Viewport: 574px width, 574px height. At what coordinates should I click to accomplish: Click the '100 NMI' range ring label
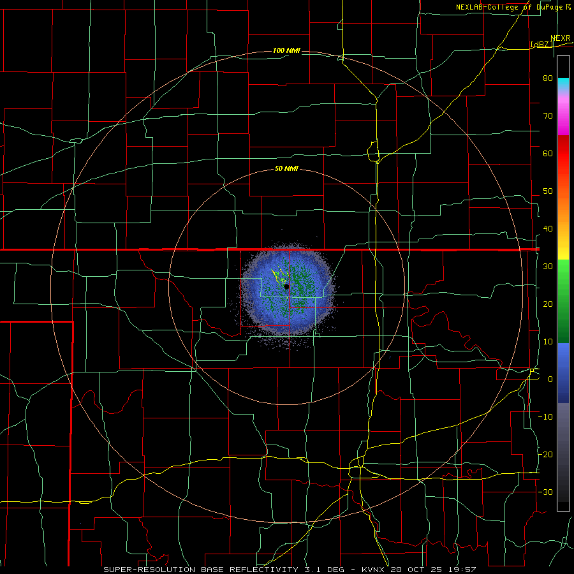point(286,50)
